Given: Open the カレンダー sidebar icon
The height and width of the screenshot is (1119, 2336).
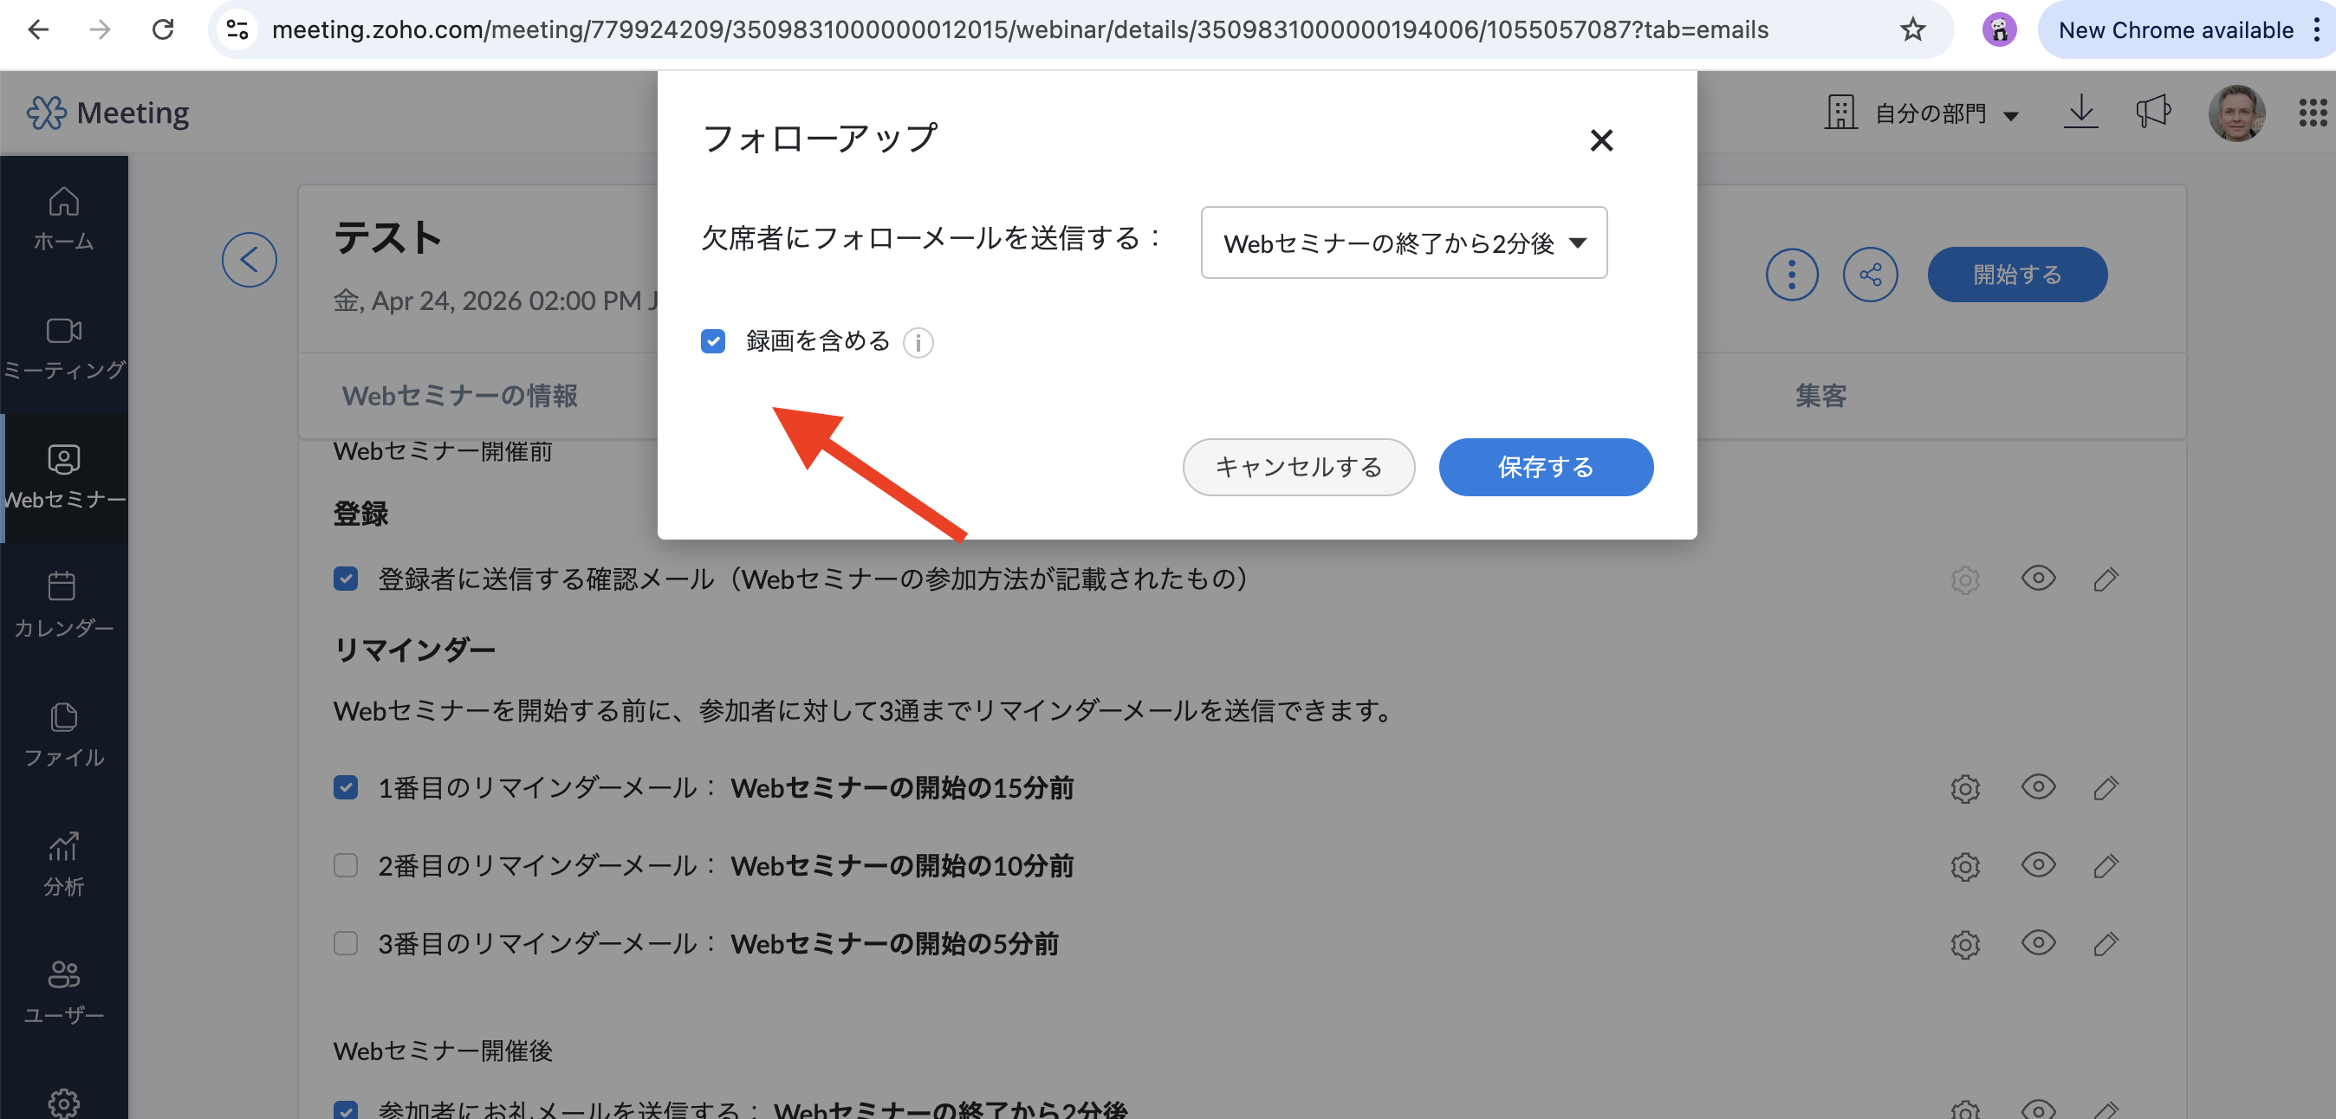Looking at the screenshot, I should (x=63, y=604).
